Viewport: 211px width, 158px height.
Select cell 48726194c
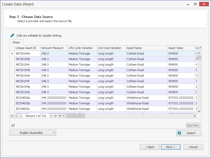coord(27,65)
